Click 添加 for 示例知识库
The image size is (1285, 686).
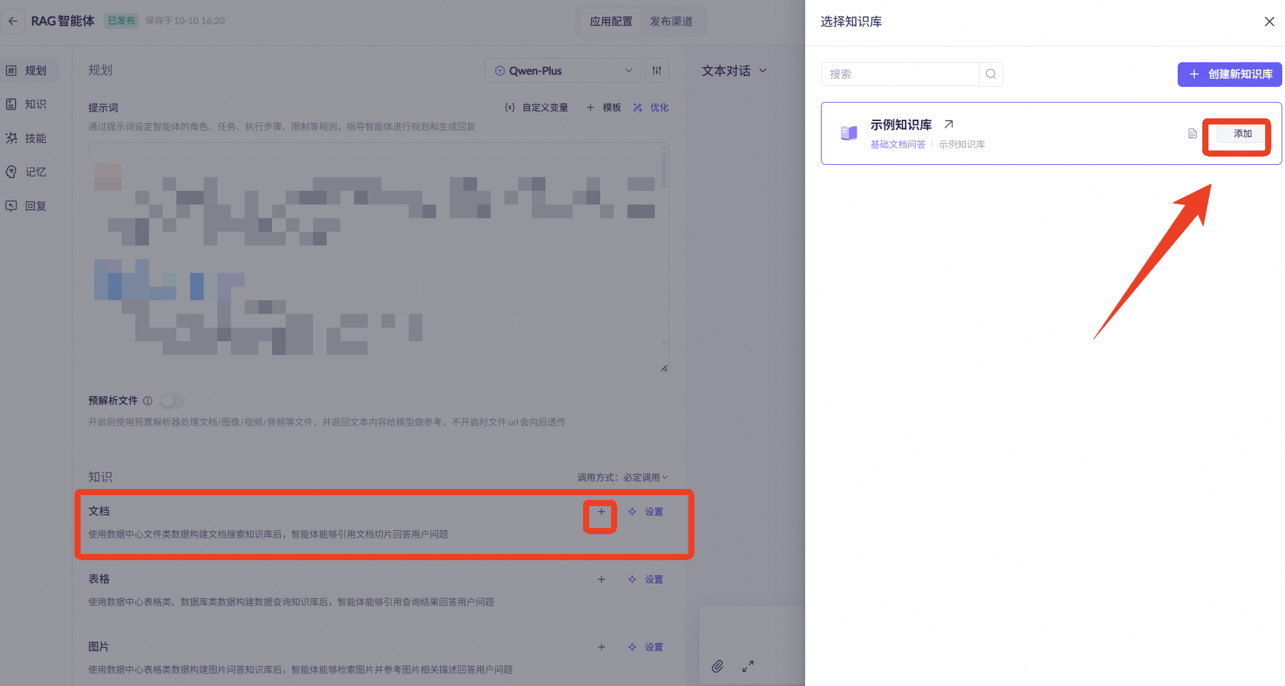click(1243, 133)
